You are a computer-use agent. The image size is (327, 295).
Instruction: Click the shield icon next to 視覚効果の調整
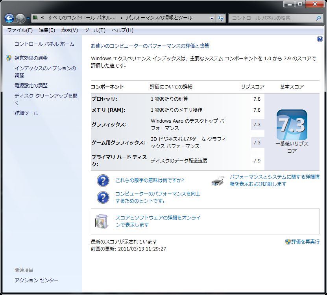coord(9,58)
